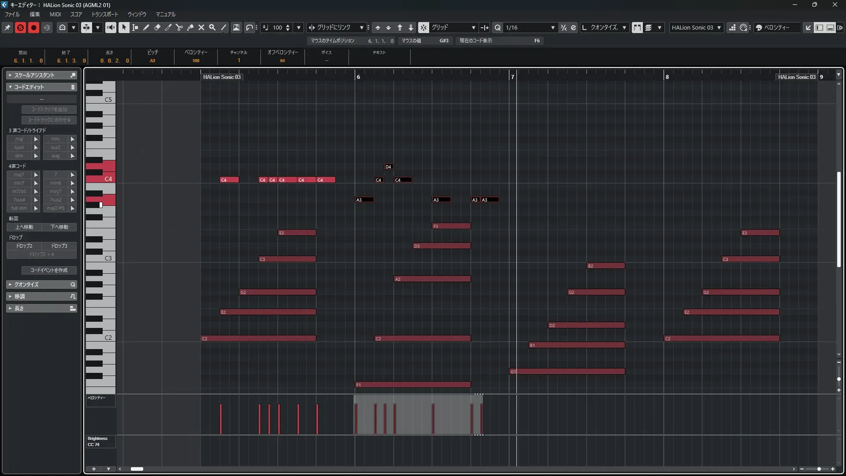Toggle Acoustic Feedback speaker icon
Screen dimensions: 846x476
[111, 27]
